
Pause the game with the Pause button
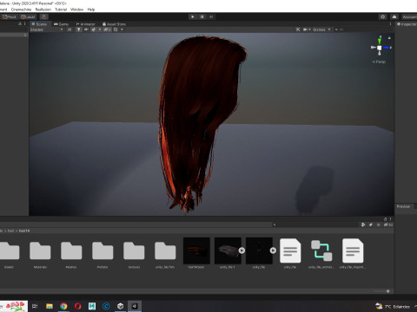click(202, 16)
